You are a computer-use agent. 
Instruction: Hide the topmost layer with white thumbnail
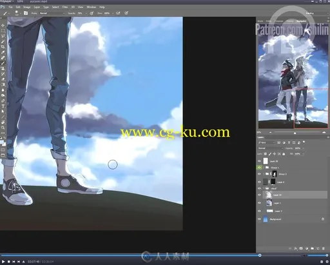click(x=259, y=161)
